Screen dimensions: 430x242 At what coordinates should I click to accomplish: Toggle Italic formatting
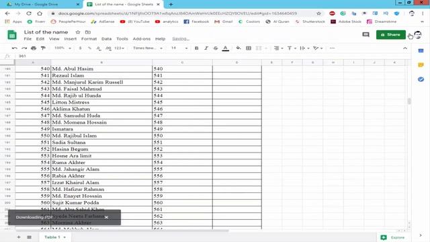[x=206, y=48]
